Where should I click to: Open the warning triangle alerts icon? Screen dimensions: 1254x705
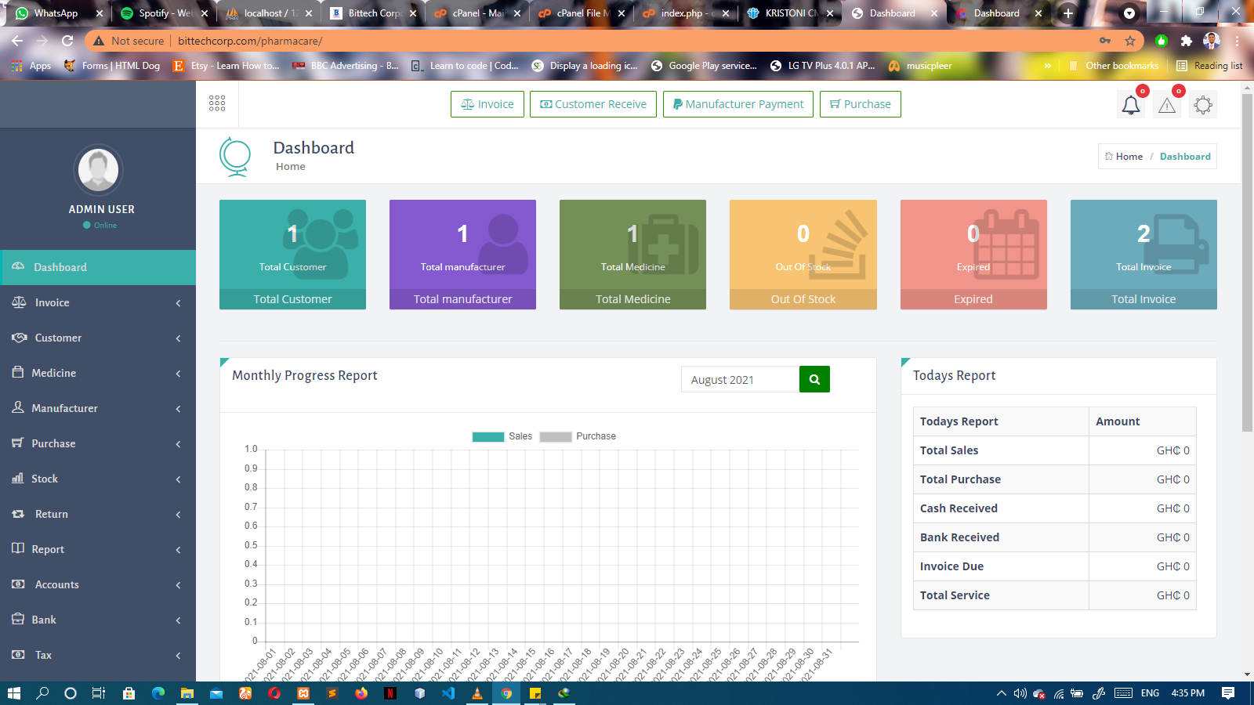tap(1167, 105)
